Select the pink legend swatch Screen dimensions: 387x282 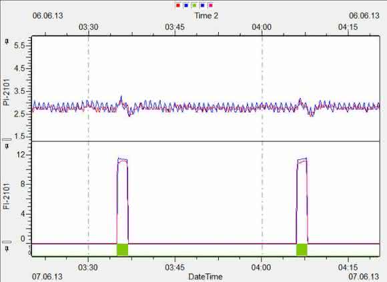[211, 5]
